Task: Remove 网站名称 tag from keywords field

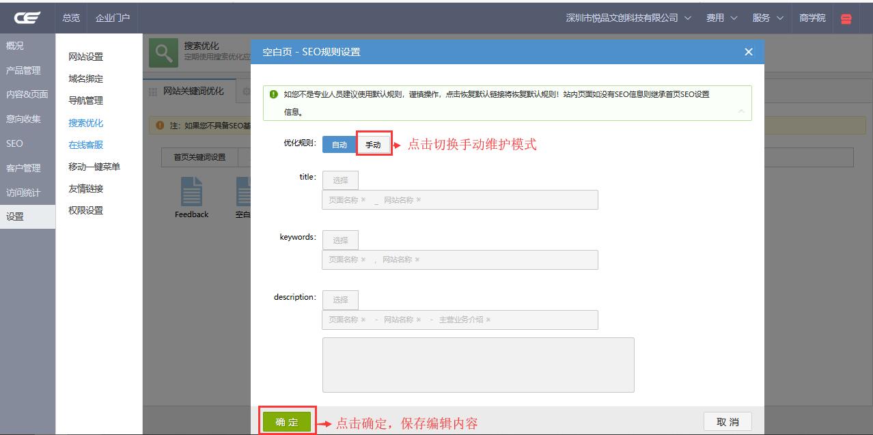Action: point(417,259)
